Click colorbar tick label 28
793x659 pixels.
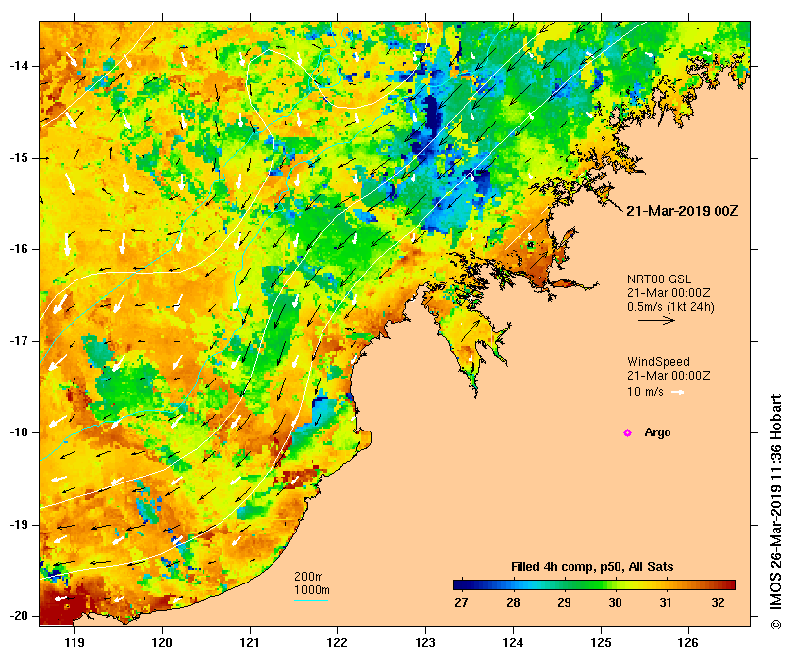[513, 603]
